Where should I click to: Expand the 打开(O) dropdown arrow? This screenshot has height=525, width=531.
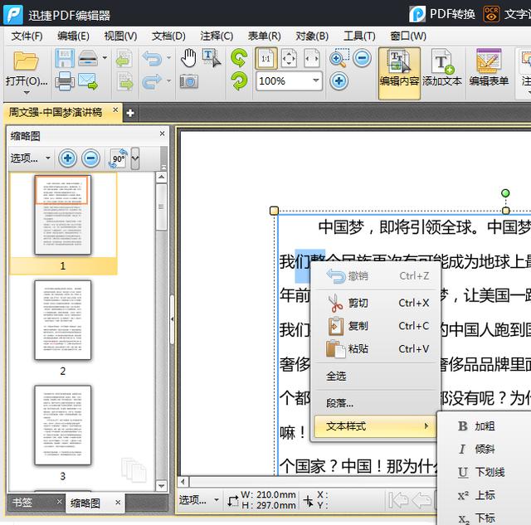pyautogui.click(x=27, y=92)
